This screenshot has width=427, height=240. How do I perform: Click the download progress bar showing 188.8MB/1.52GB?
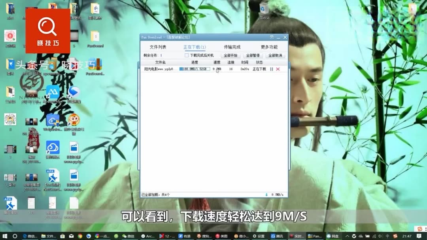click(196, 69)
